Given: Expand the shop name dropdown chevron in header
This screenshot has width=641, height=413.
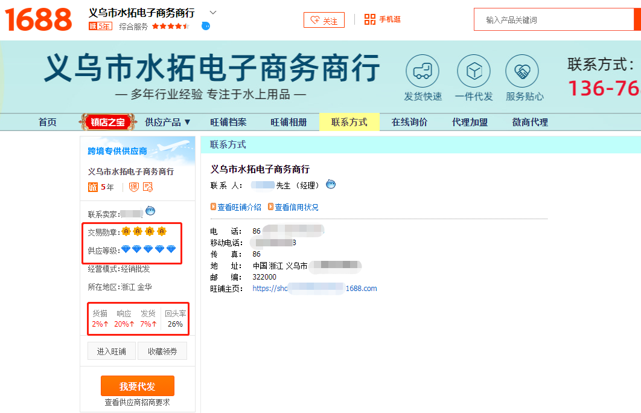Looking at the screenshot, I should tap(213, 13).
